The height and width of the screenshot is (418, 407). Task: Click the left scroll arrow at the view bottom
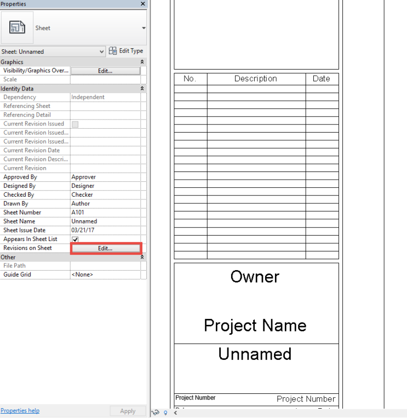(x=175, y=413)
